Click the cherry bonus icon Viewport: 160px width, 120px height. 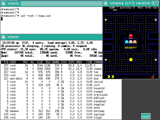[x=153, y=77]
